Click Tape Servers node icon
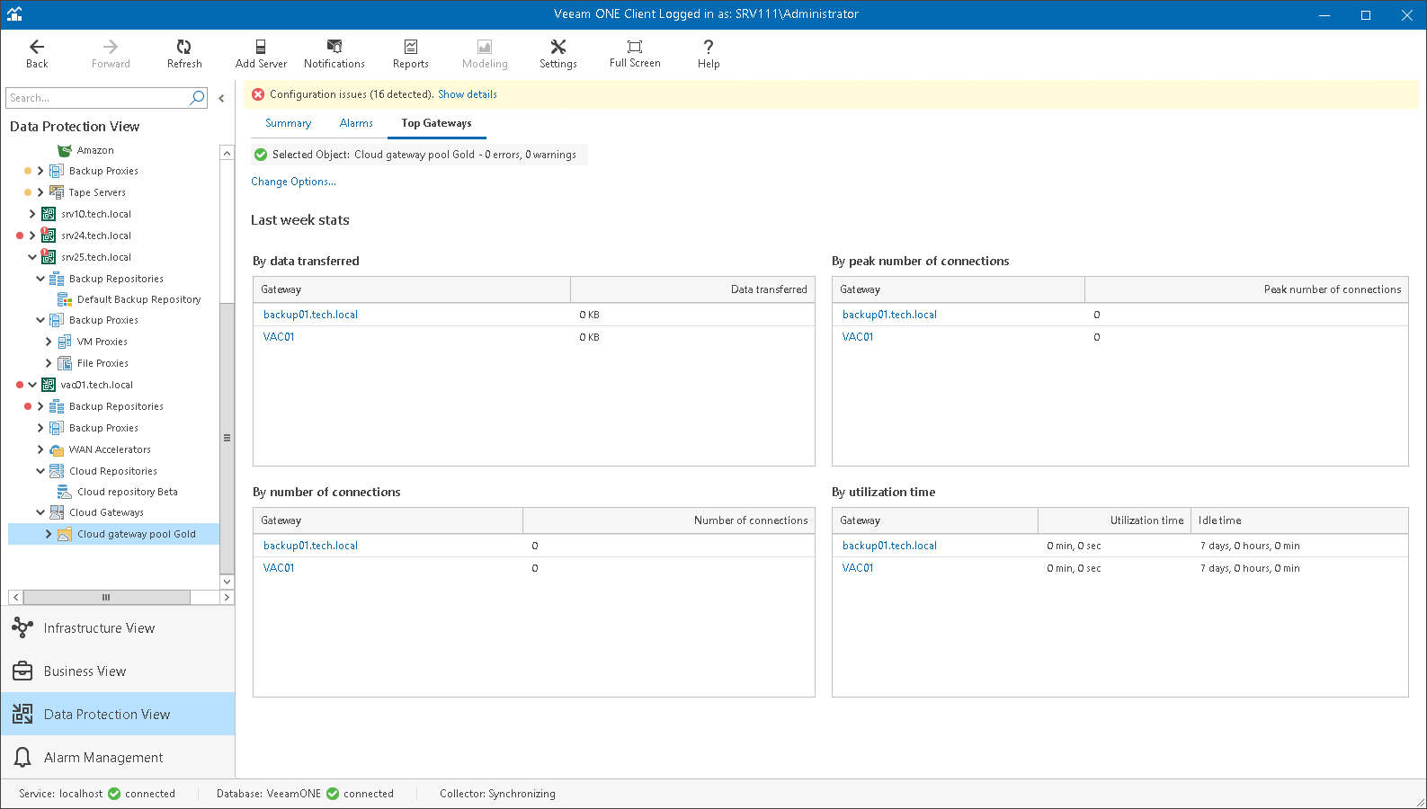The image size is (1427, 809). [x=57, y=192]
